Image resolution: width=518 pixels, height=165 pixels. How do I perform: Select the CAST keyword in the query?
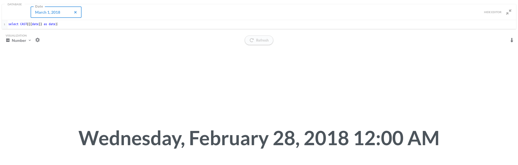(23, 24)
